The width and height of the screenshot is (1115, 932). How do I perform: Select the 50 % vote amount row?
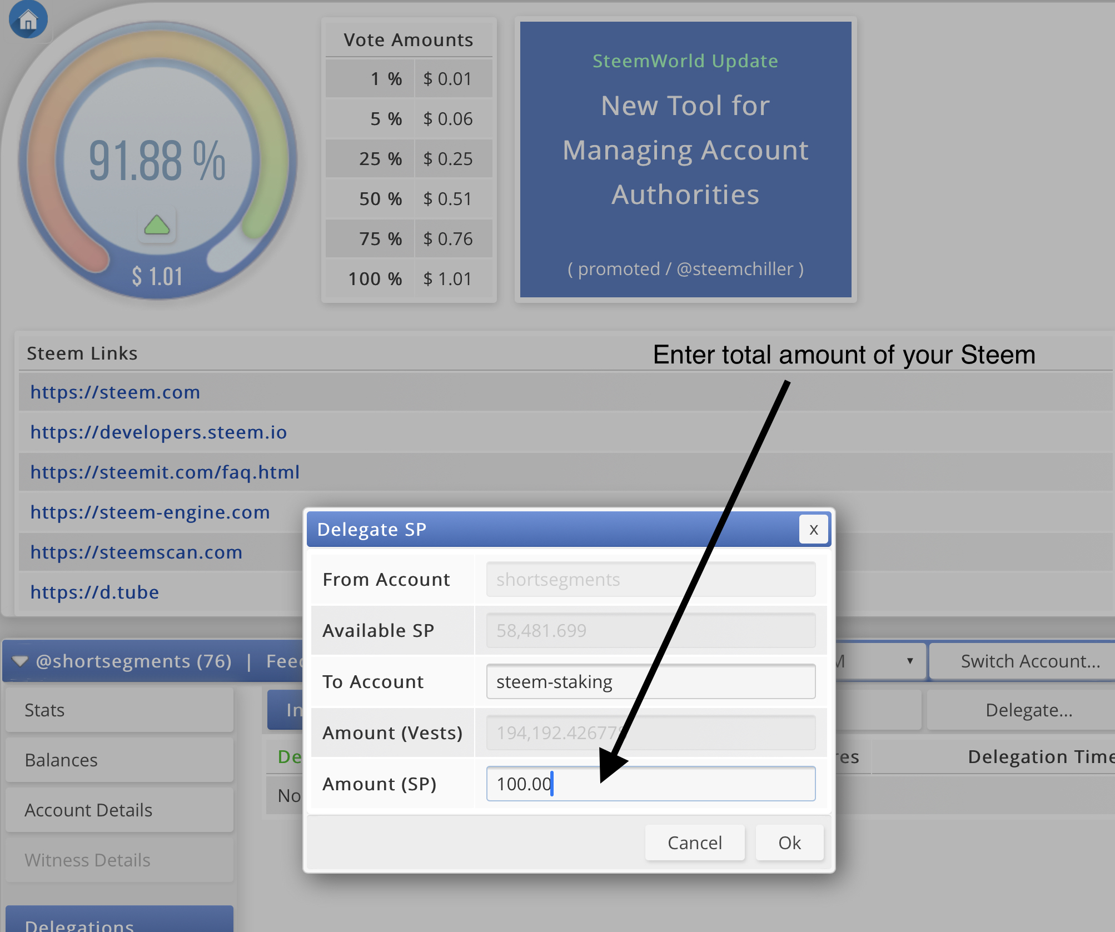click(x=409, y=199)
